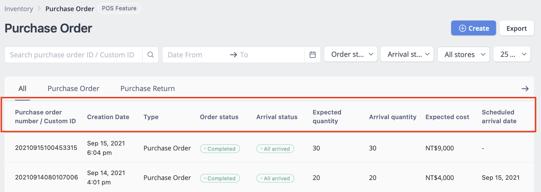Viewport: 541px width, 192px height.
Task: Click the POS Feature badge
Action: (x=119, y=8)
